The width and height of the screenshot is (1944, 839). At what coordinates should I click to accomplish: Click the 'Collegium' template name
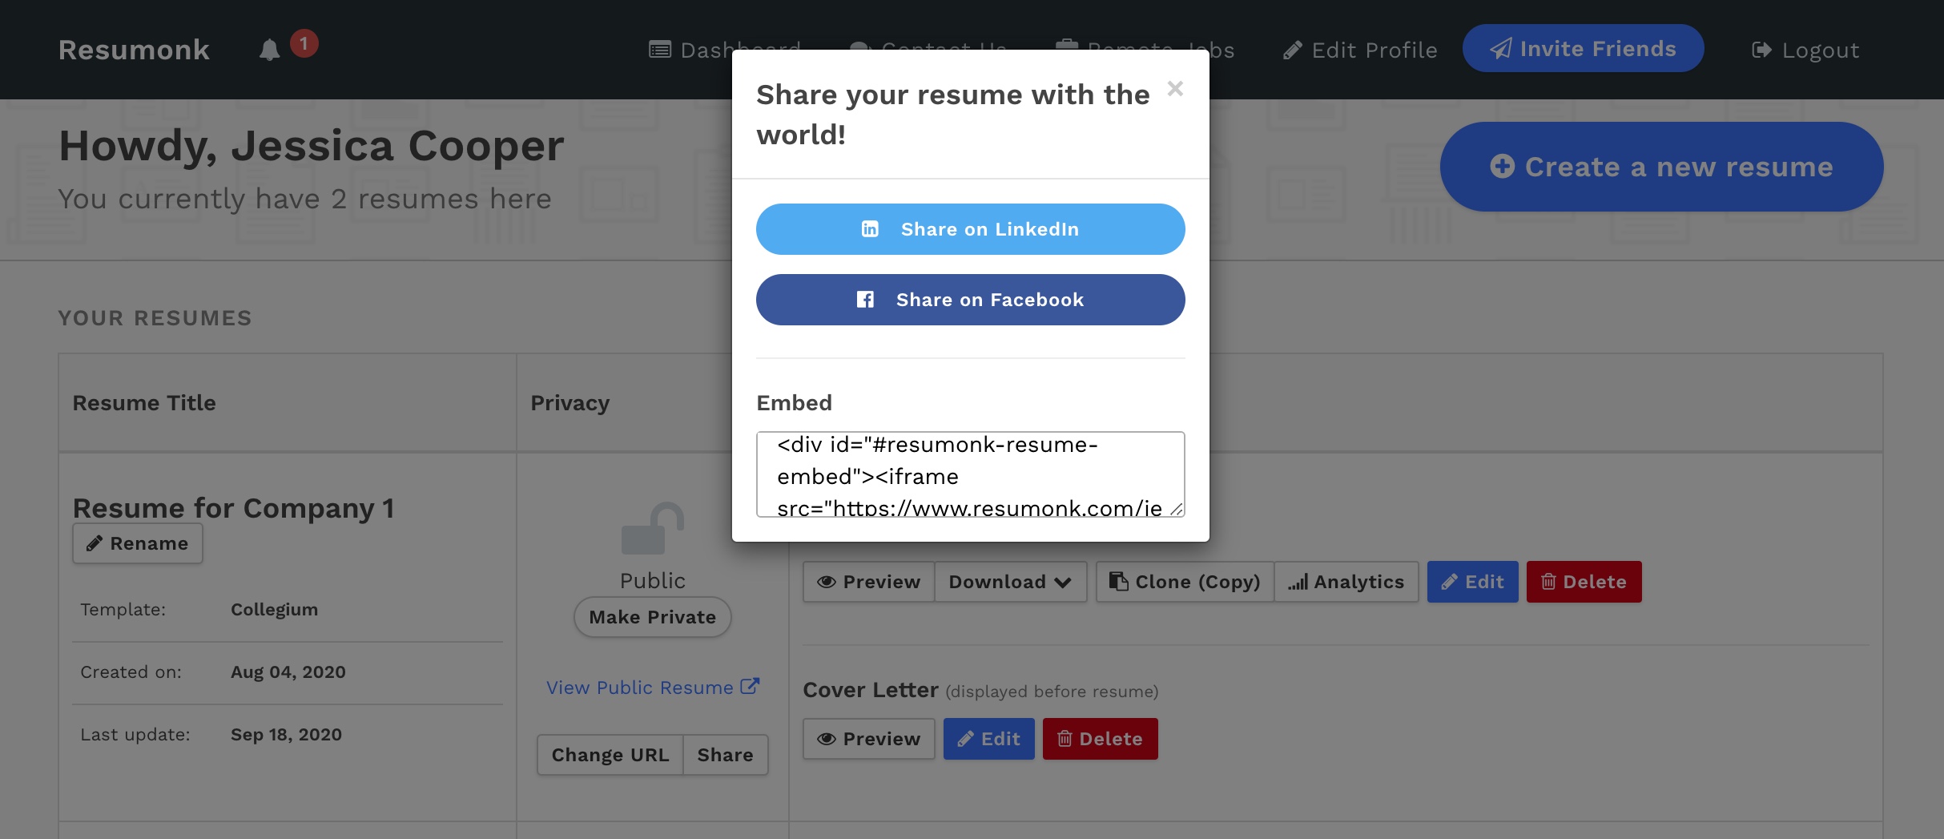point(274,610)
